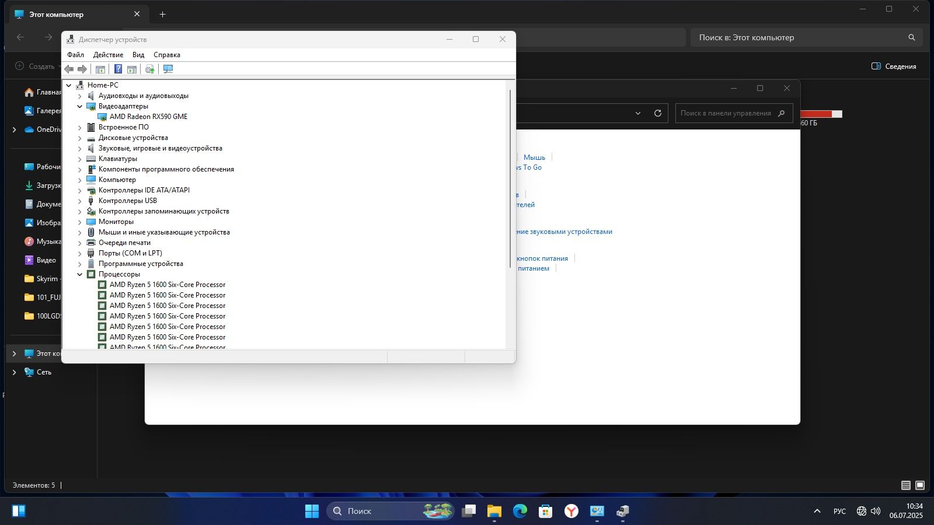The width and height of the screenshot is (934, 525).
Task: Expand the Порты (COM и LPT) node
Action: pyautogui.click(x=80, y=253)
